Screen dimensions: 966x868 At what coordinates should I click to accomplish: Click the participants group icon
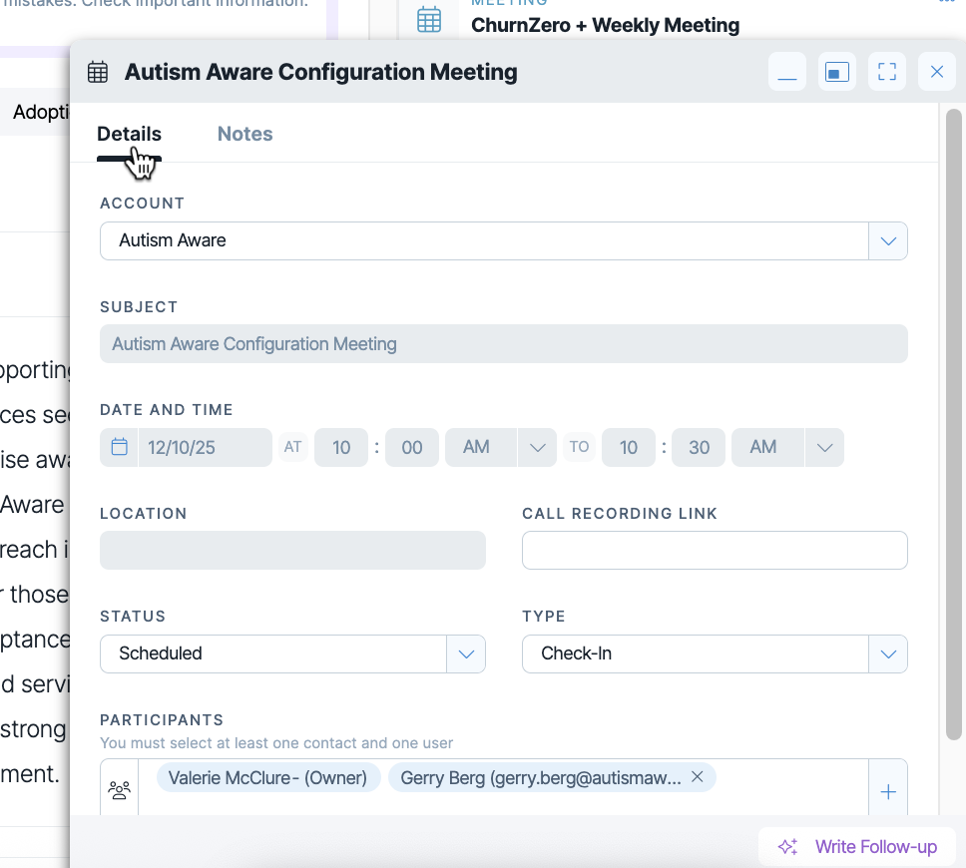(120, 790)
